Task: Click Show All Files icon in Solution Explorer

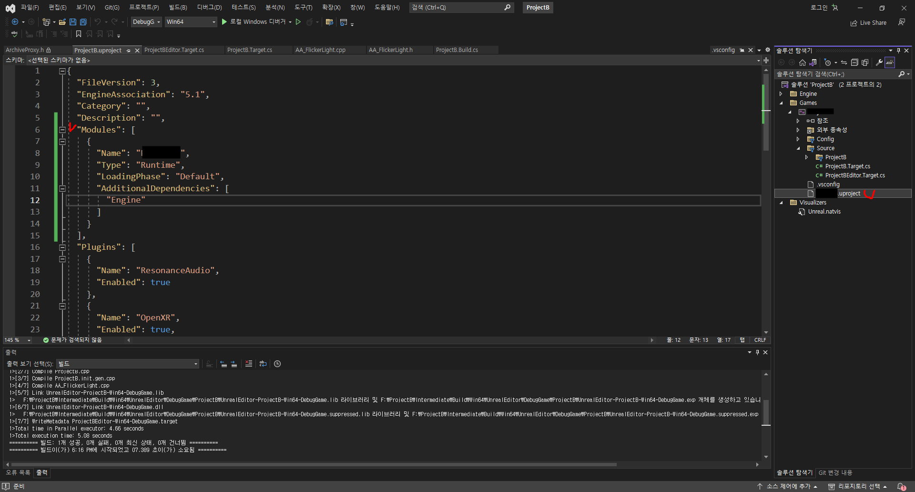Action: 865,62
